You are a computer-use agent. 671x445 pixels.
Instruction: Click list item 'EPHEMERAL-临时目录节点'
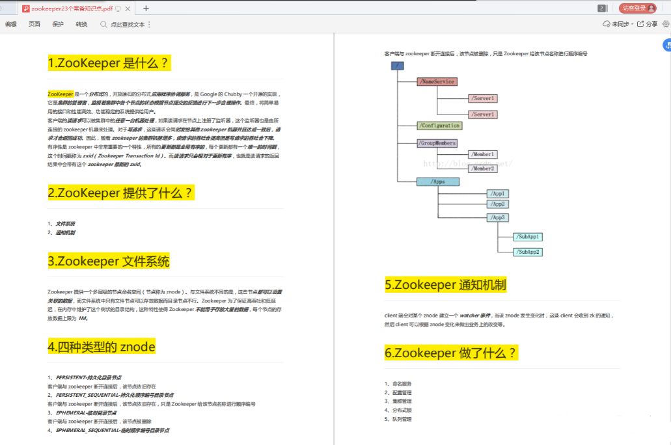click(86, 413)
